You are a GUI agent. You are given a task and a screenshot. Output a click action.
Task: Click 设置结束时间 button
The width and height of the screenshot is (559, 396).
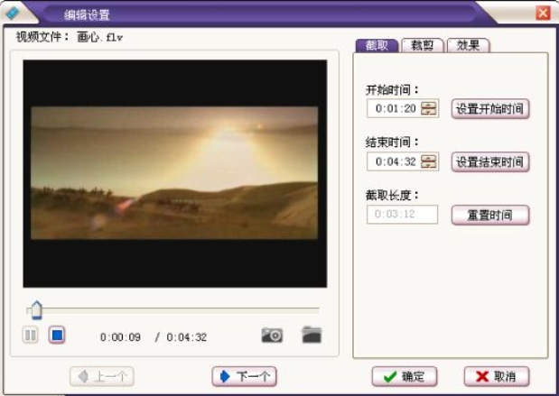(490, 162)
